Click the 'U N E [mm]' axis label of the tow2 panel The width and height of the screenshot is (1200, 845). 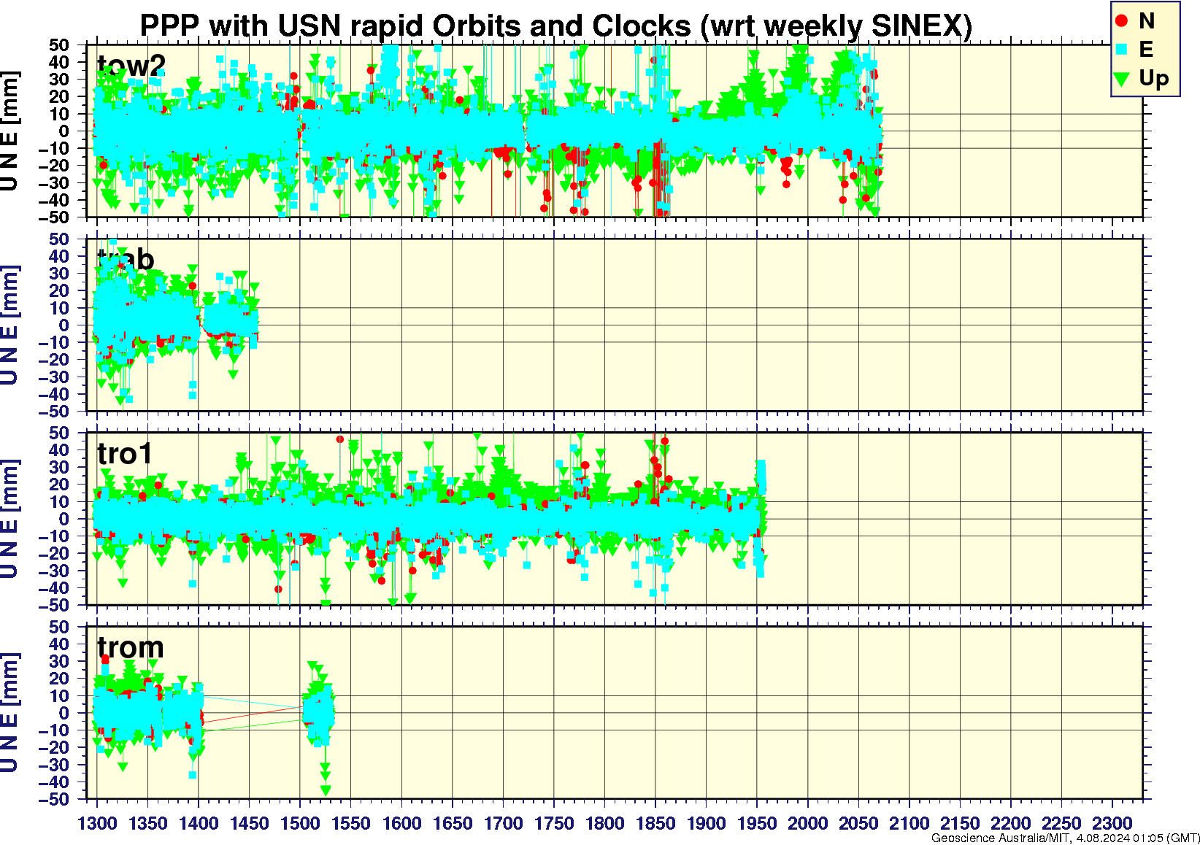9,131
